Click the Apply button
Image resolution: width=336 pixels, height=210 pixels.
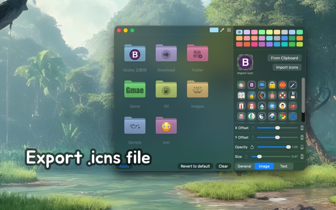tap(124, 166)
